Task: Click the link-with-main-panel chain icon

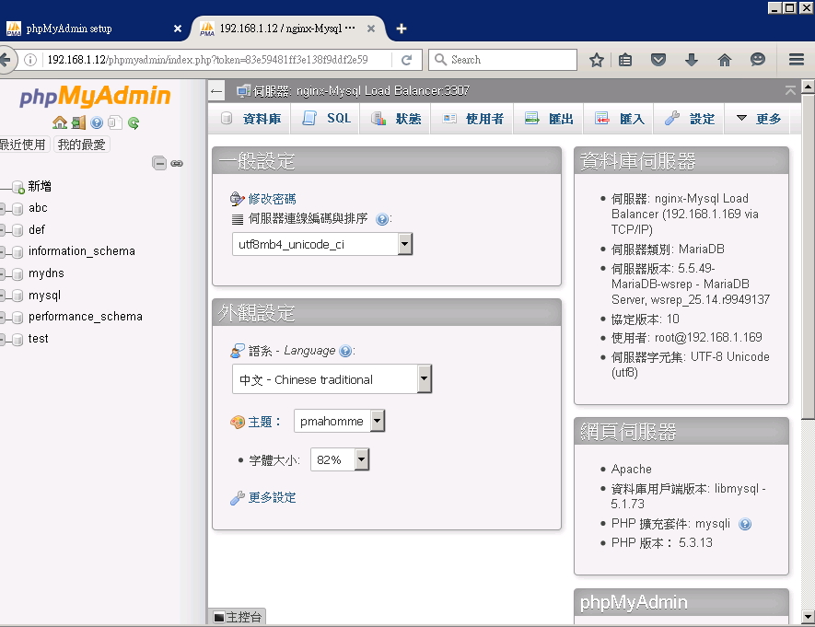Action: point(177,163)
